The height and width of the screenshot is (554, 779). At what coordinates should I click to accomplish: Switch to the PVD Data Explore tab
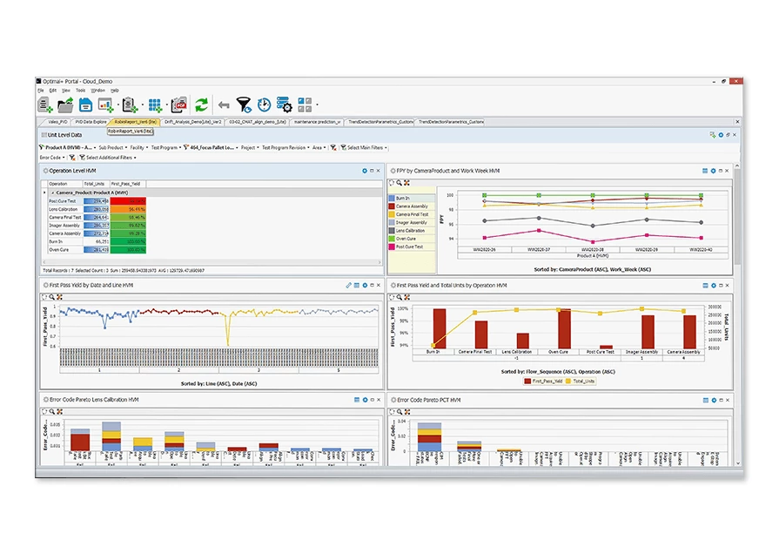[91, 122]
